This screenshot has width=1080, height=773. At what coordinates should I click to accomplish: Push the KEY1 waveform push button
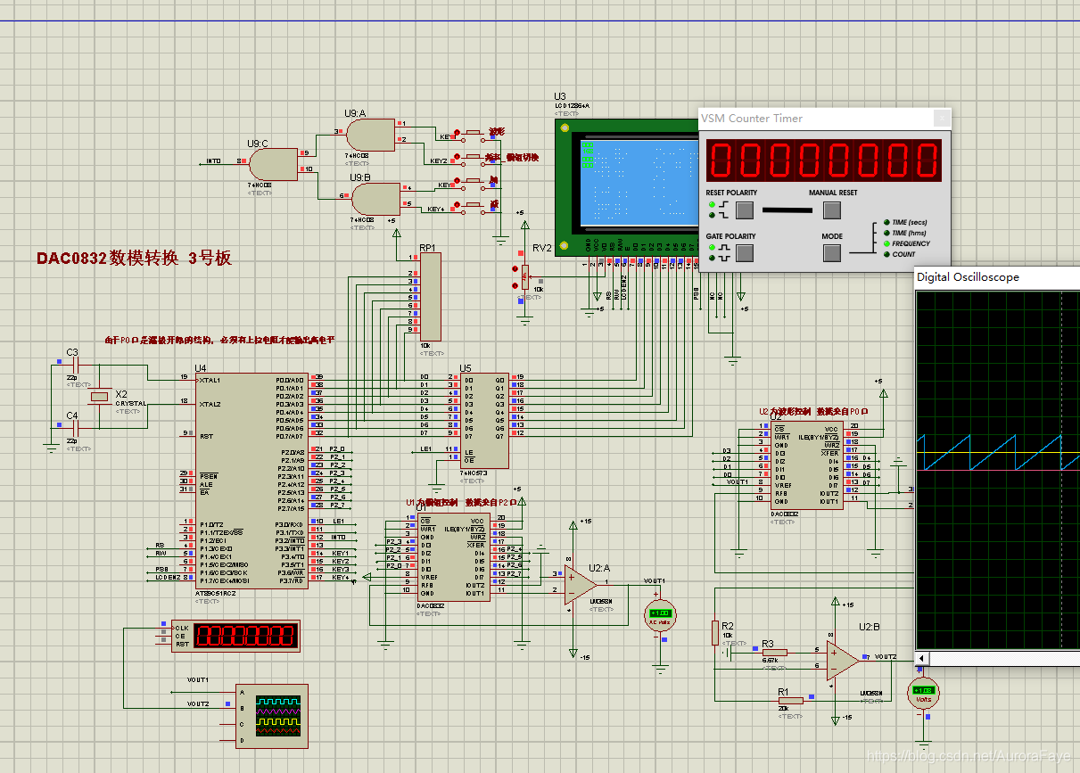pyautogui.click(x=473, y=132)
